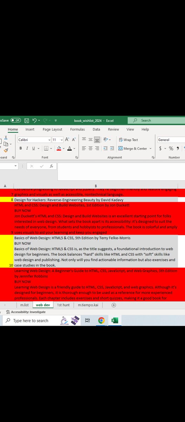Select Bottom Align icon
This screenshot has width=185, height=422.
(97, 140)
